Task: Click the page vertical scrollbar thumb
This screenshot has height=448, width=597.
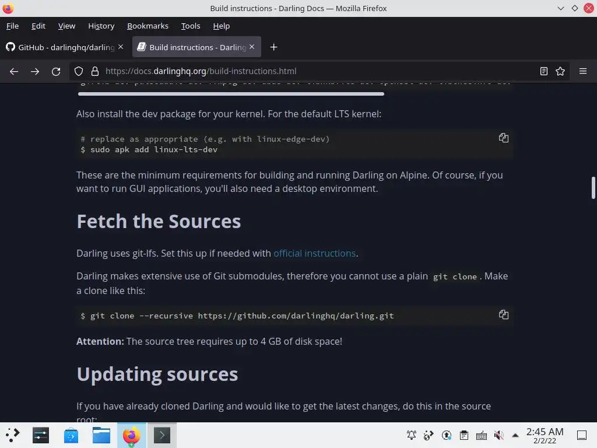Action: 593,188
